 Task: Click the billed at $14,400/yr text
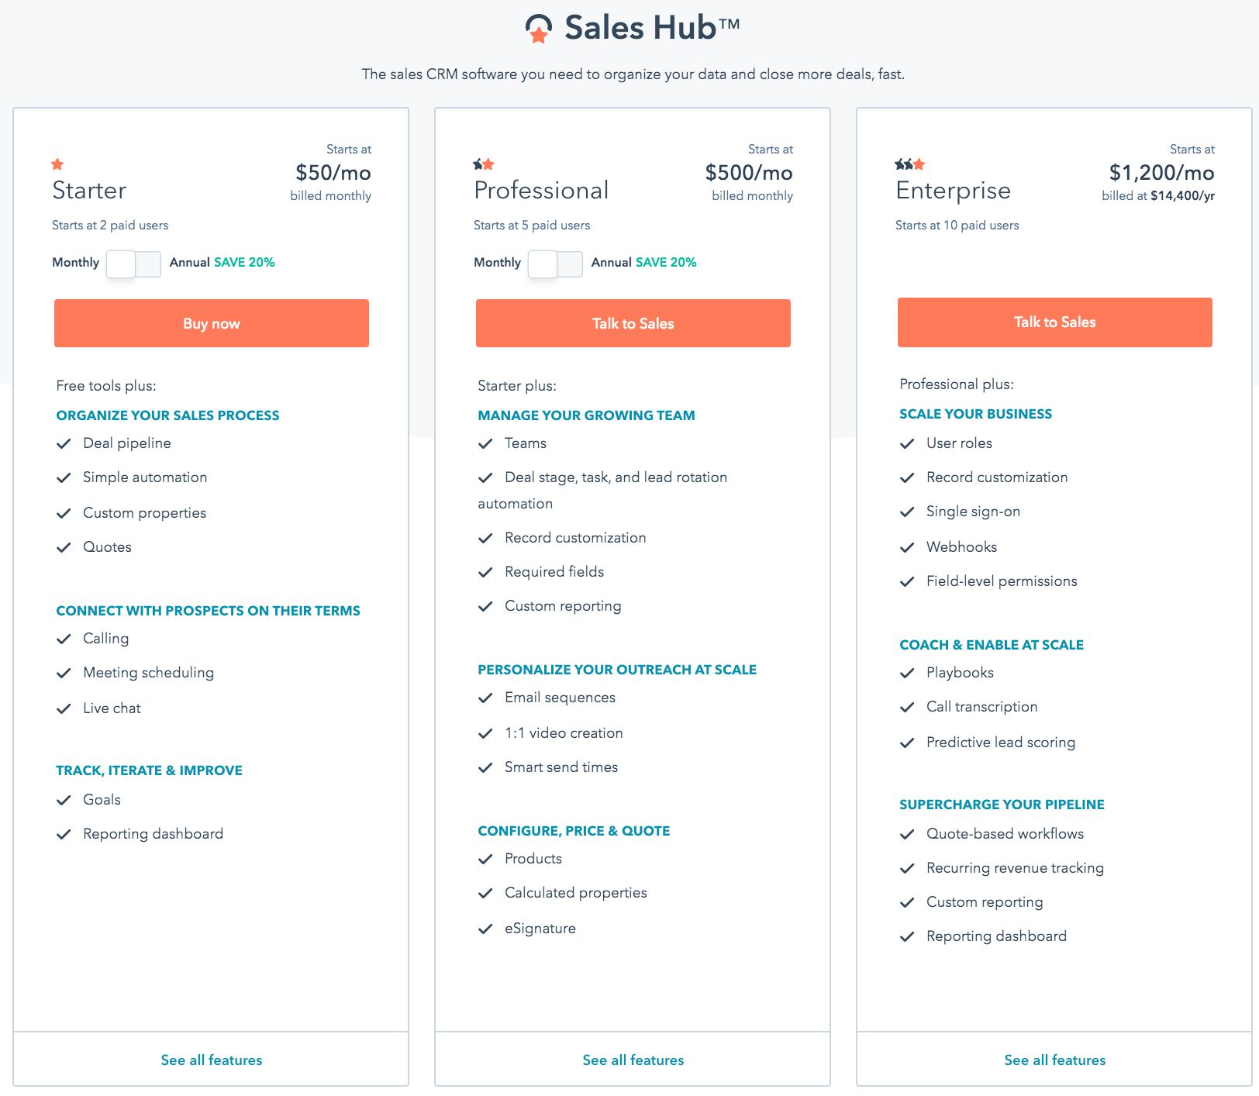click(x=1158, y=196)
